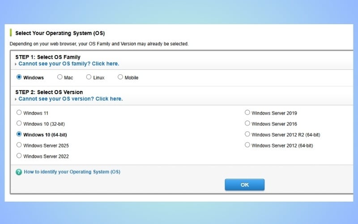The image size is (358, 224).
Task: Choose Windows 10 (32-bit) version
Action: [19, 123]
